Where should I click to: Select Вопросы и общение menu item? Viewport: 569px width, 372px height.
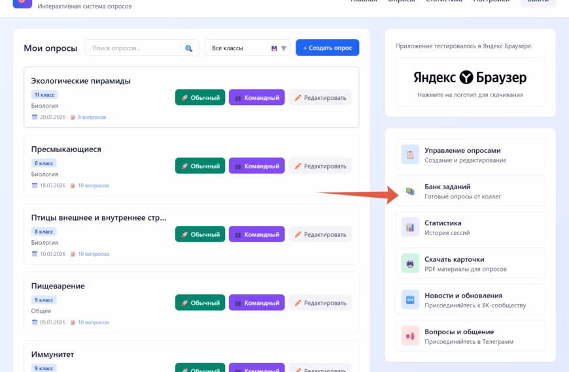[470, 335]
